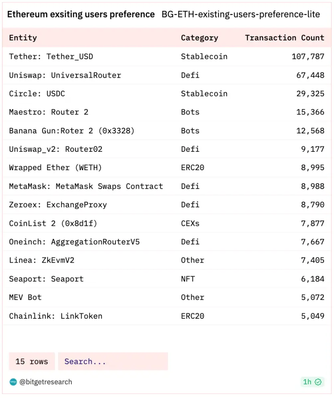Click the verified checkmark icon beside 1h
This screenshot has height=398, width=334.
pos(318,382)
